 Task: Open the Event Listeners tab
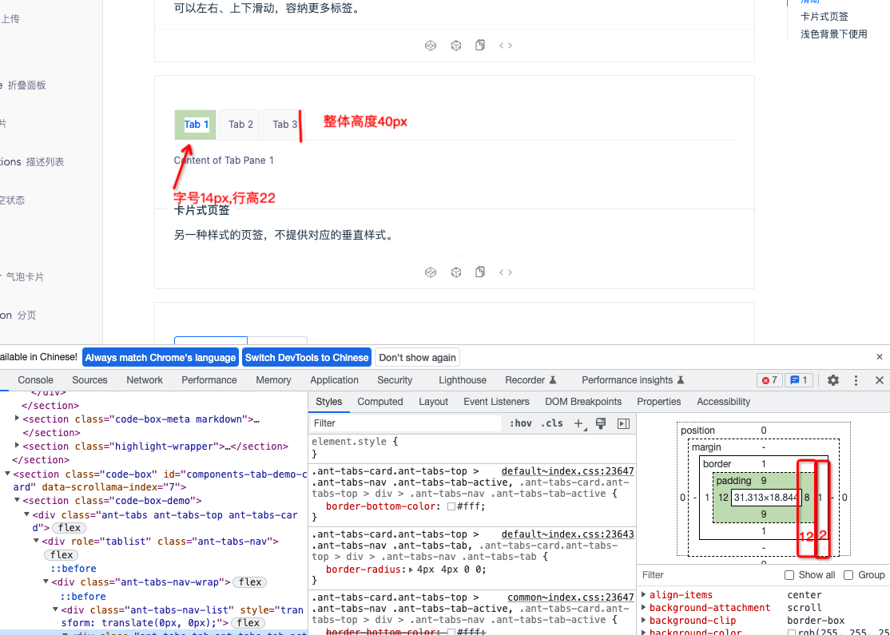497,402
